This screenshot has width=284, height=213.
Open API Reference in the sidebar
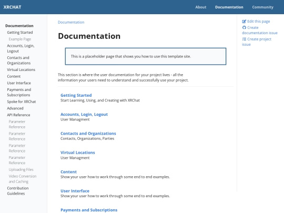click(18, 115)
